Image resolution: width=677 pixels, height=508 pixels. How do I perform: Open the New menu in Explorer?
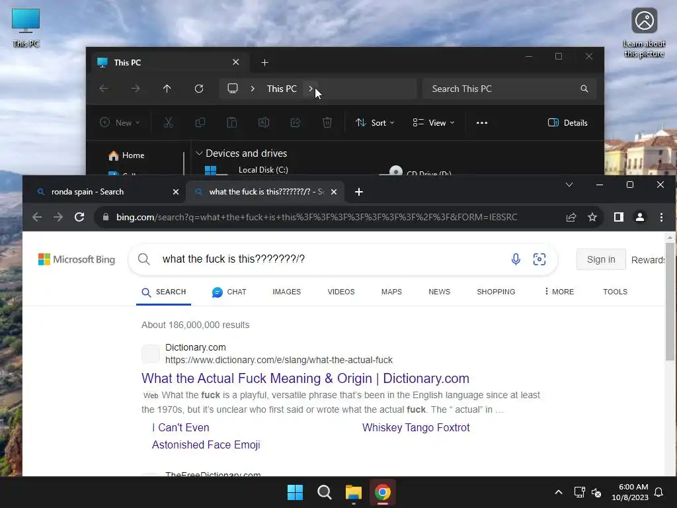pyautogui.click(x=120, y=122)
